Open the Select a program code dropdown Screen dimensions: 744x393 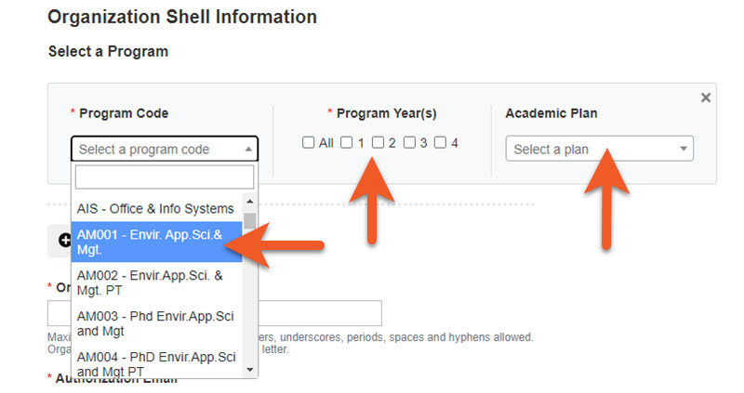pyautogui.click(x=165, y=149)
